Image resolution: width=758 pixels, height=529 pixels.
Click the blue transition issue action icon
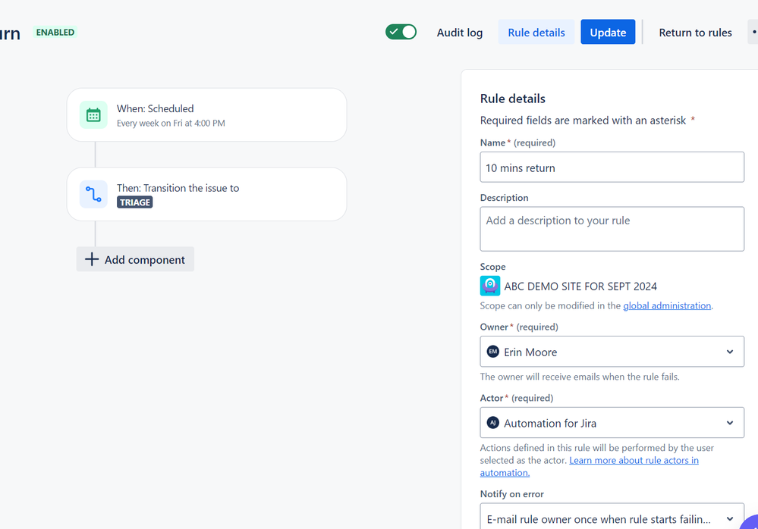tap(93, 194)
